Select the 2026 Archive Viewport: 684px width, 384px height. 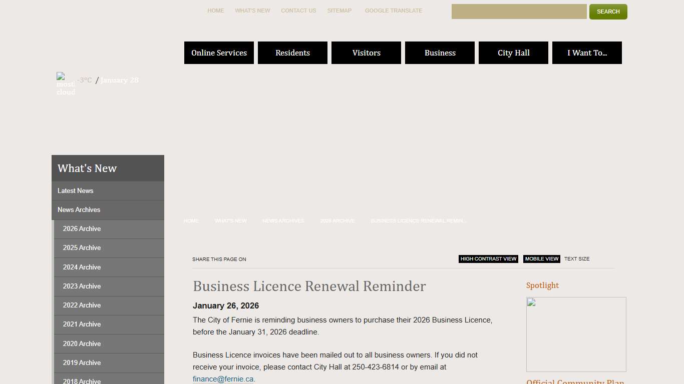(82, 228)
